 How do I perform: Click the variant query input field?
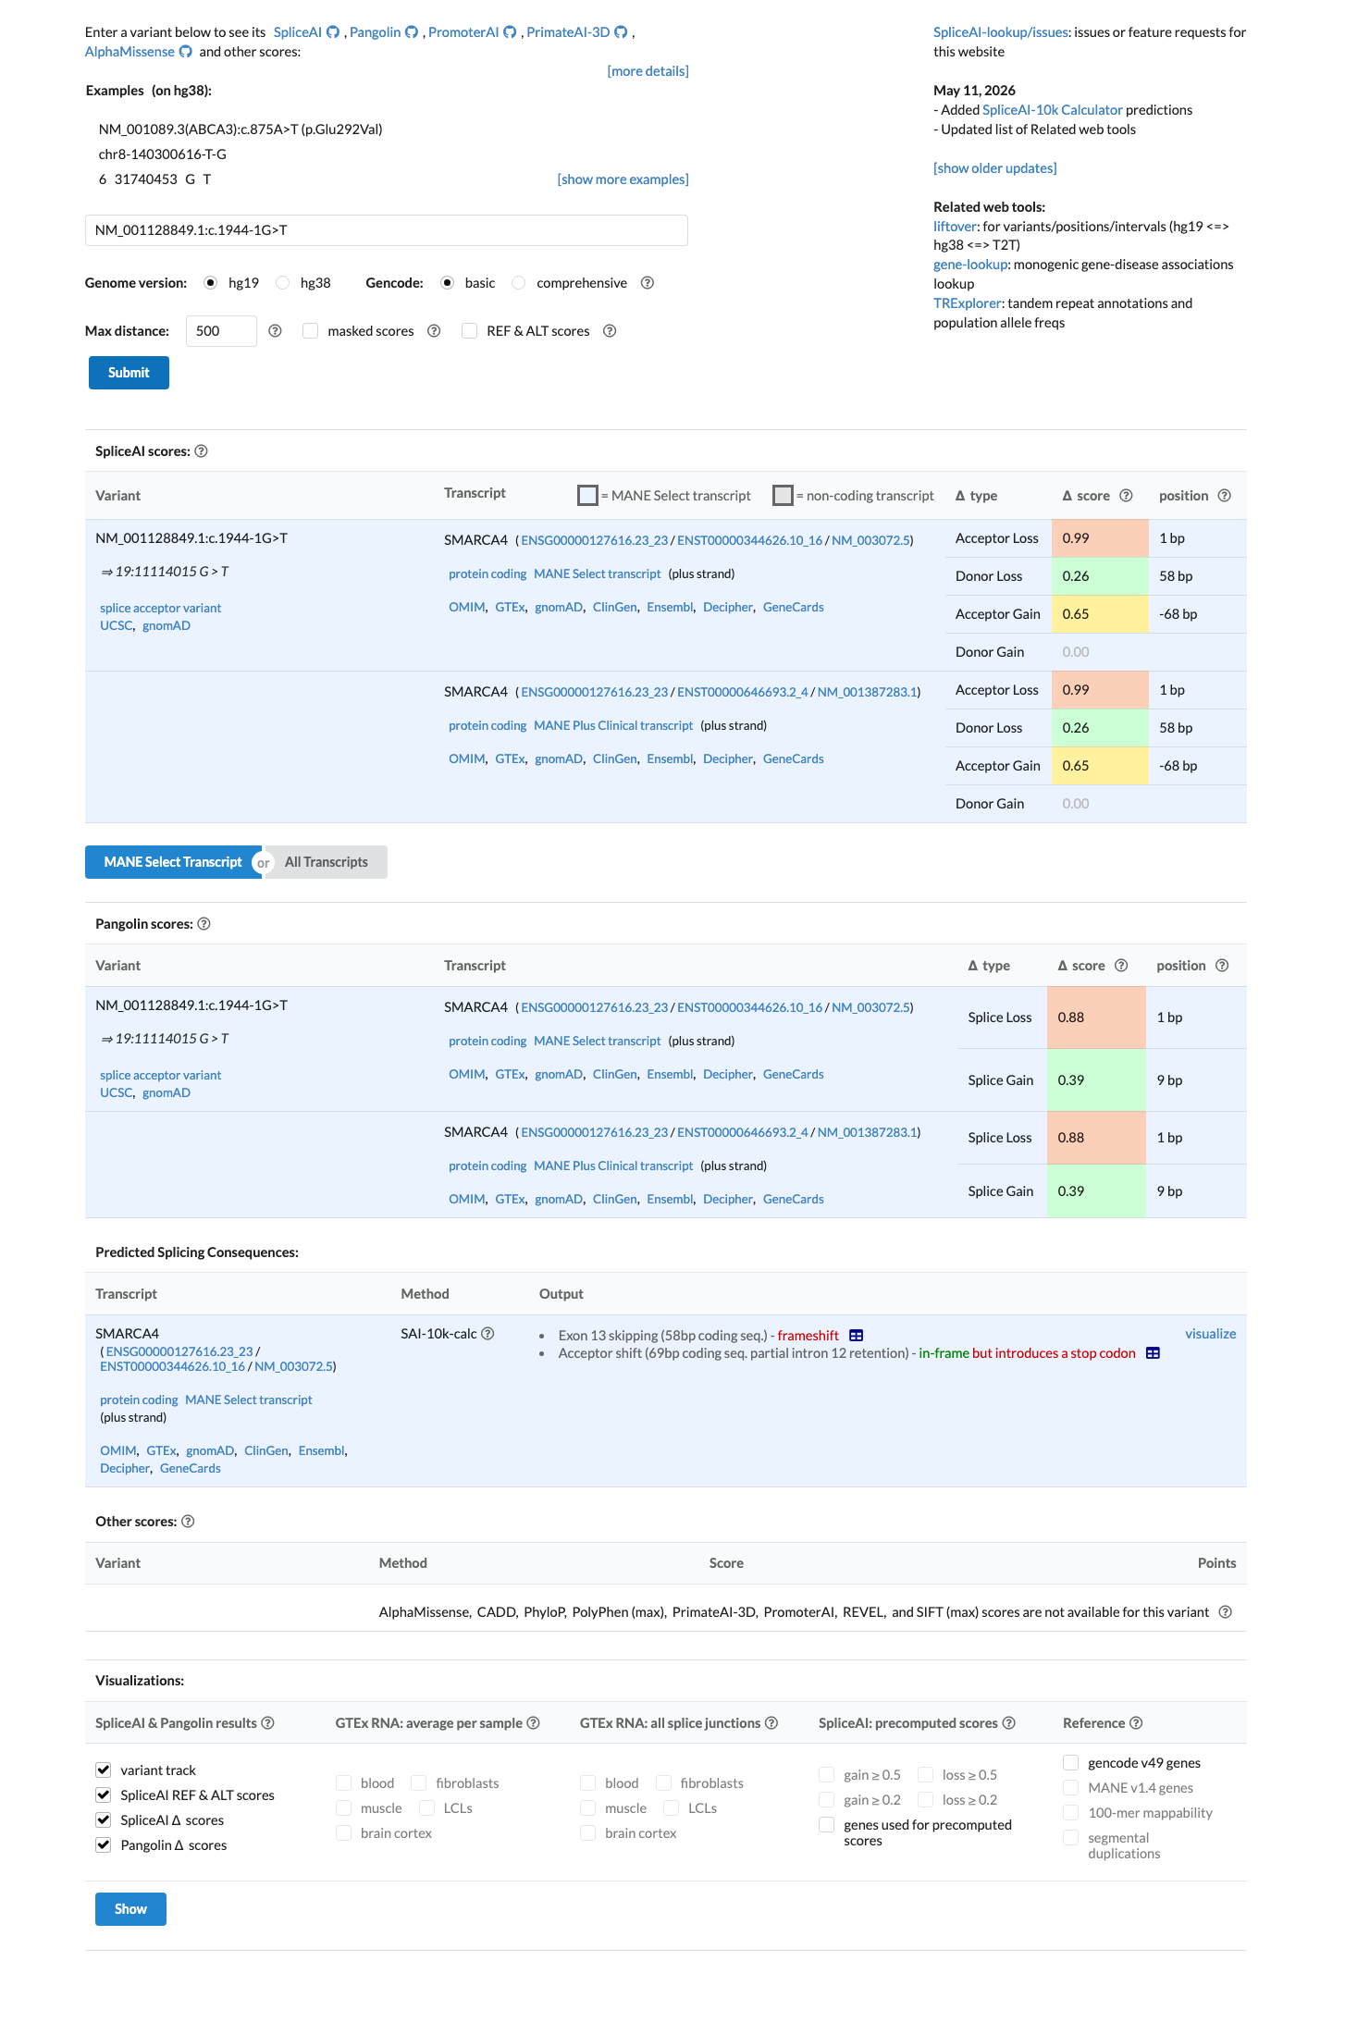[x=386, y=230]
